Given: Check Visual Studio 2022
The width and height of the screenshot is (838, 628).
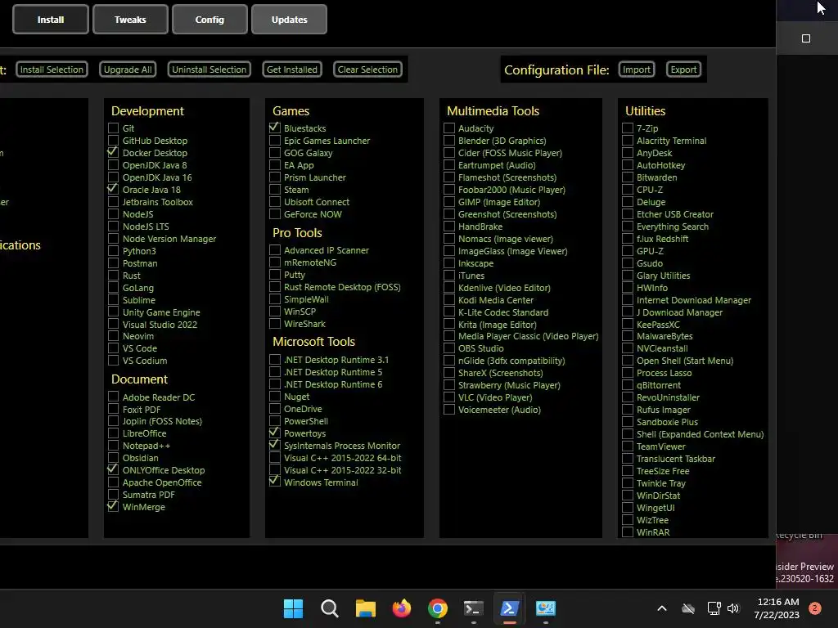Looking at the screenshot, I should 113,324.
